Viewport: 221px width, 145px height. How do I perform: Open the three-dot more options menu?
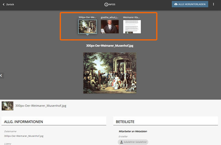click(x=213, y=4)
